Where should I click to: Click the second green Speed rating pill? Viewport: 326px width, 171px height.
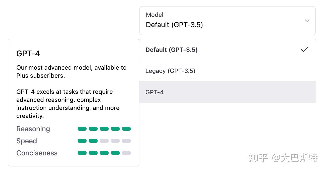pos(93,141)
